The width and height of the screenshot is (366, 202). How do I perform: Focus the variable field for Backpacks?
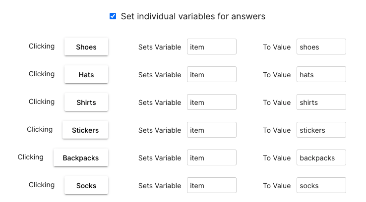212,158
